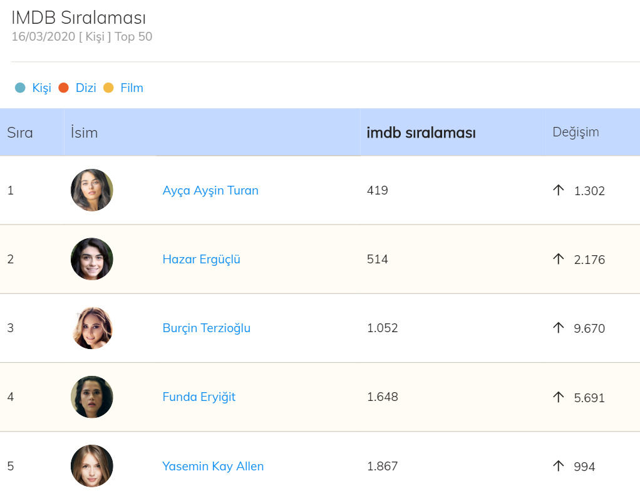Click Ayça Ayşin Turan's avatar photo
The height and width of the screenshot is (491, 640).
tap(92, 190)
